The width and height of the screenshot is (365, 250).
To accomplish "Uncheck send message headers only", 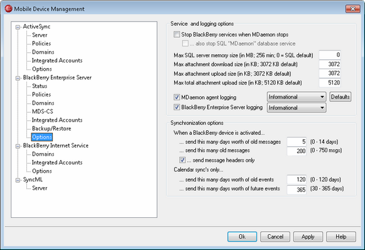I will (x=182, y=160).
